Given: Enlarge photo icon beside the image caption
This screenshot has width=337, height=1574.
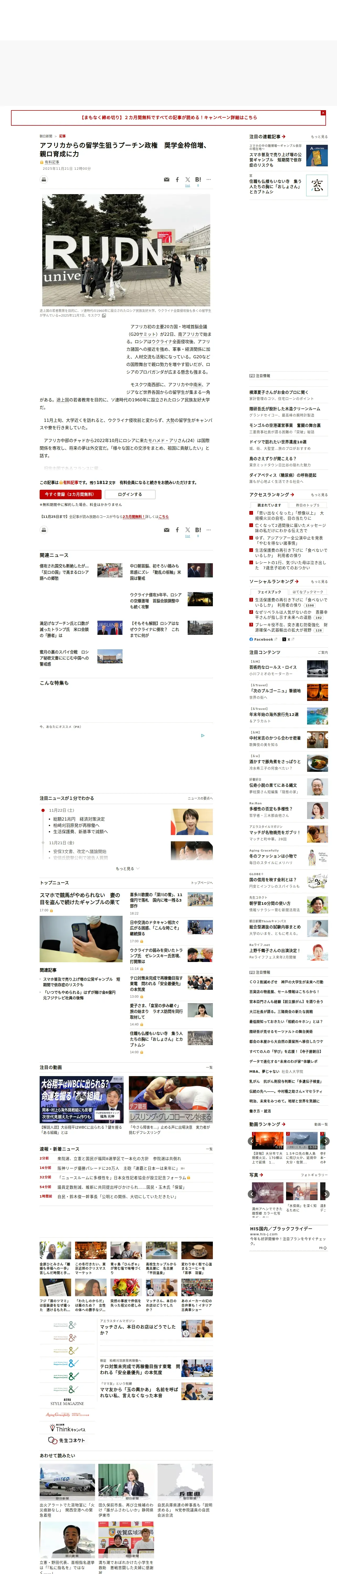Looking at the screenshot, I should point(104,316).
